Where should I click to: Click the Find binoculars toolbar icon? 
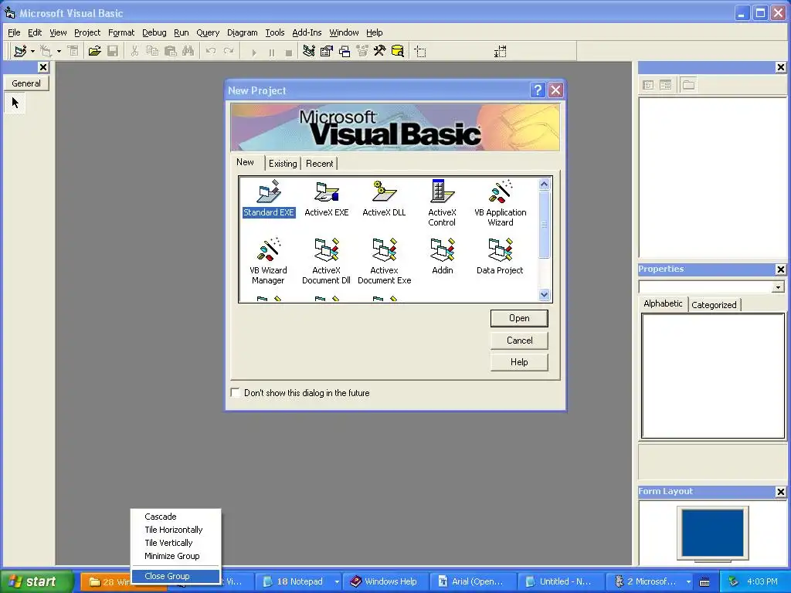point(188,51)
